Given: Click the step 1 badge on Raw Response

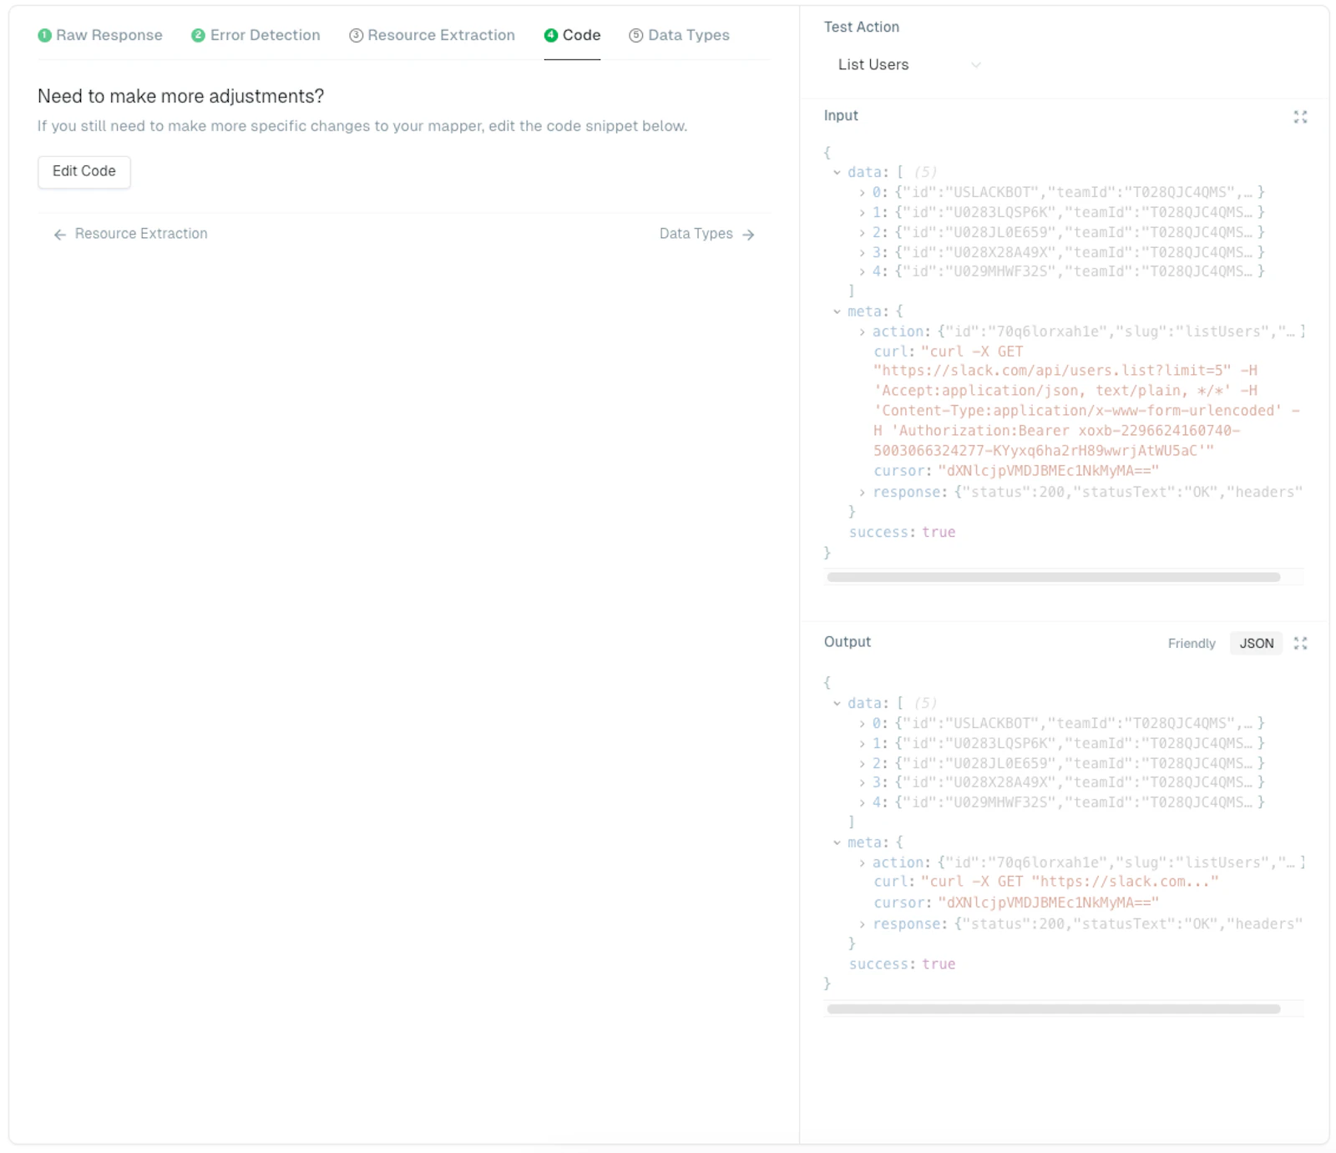Looking at the screenshot, I should click(x=45, y=35).
